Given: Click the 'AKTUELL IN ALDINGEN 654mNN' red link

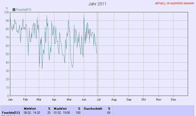Looking at the screenshot, I should coord(174,4).
